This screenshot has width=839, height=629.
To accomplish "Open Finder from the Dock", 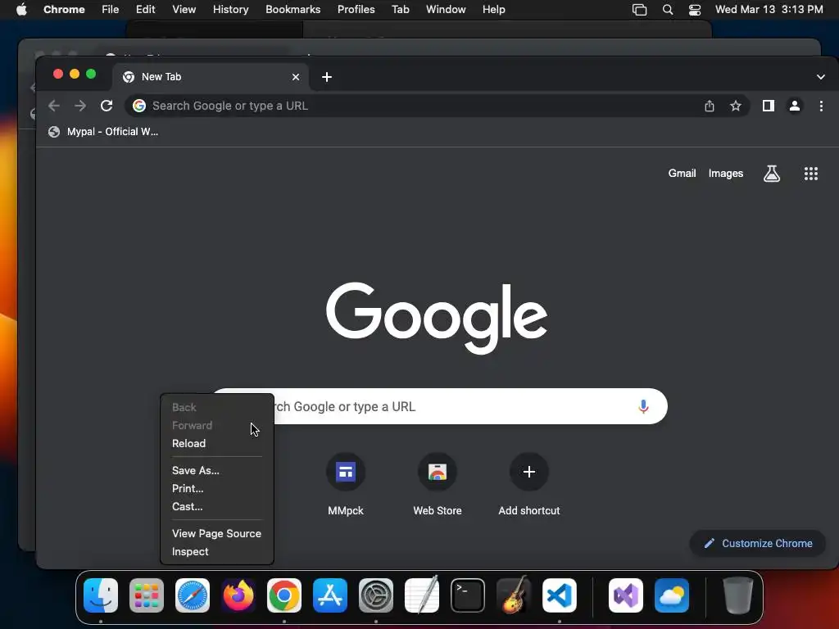I will 101,595.
